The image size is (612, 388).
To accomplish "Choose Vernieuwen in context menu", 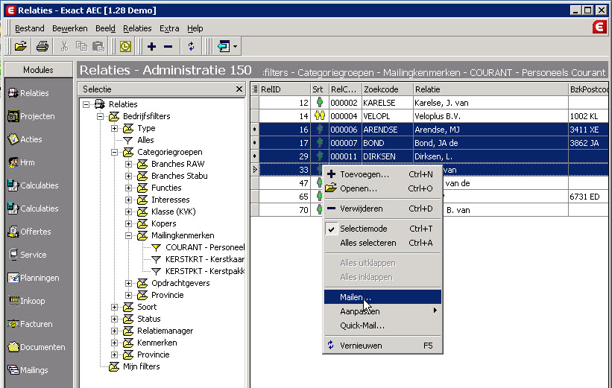I will point(382,346).
